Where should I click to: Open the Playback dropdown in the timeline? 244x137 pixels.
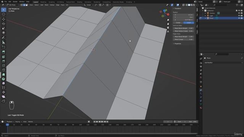point(10,122)
